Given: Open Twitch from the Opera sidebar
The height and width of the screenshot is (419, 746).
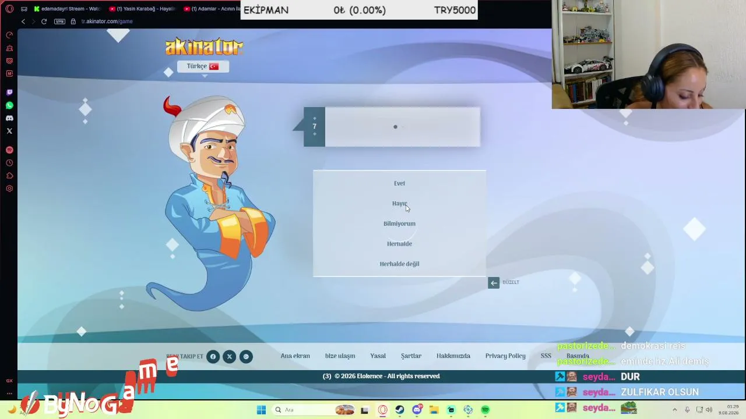Looking at the screenshot, I should pyautogui.click(x=9, y=93).
